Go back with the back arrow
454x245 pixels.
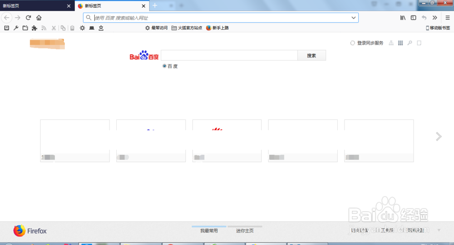click(x=7, y=18)
